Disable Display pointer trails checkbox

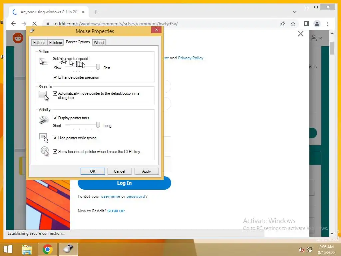click(55, 118)
